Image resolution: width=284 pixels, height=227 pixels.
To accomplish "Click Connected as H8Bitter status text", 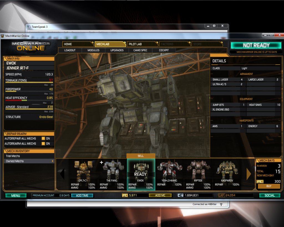I will tap(204, 204).
